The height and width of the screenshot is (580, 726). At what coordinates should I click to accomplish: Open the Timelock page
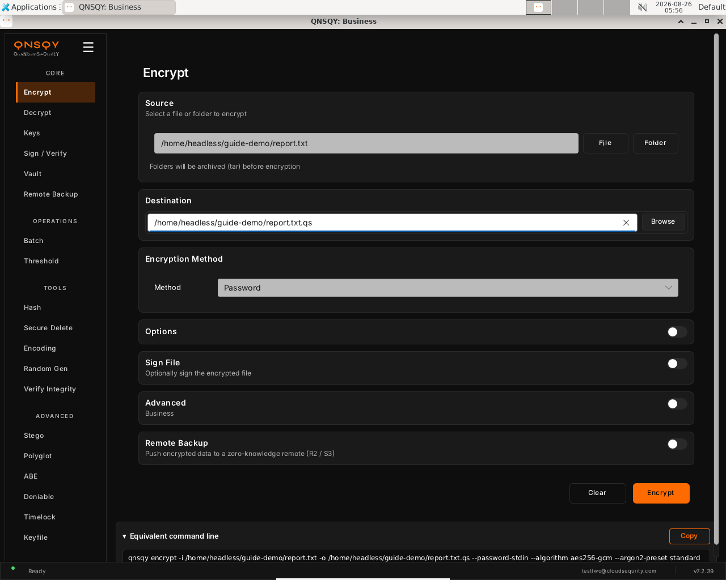coord(56,517)
